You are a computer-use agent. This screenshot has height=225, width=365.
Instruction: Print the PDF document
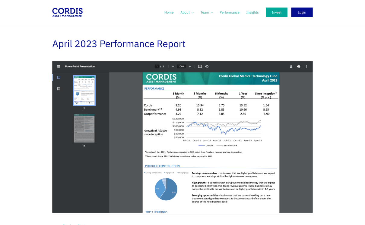[299, 66]
